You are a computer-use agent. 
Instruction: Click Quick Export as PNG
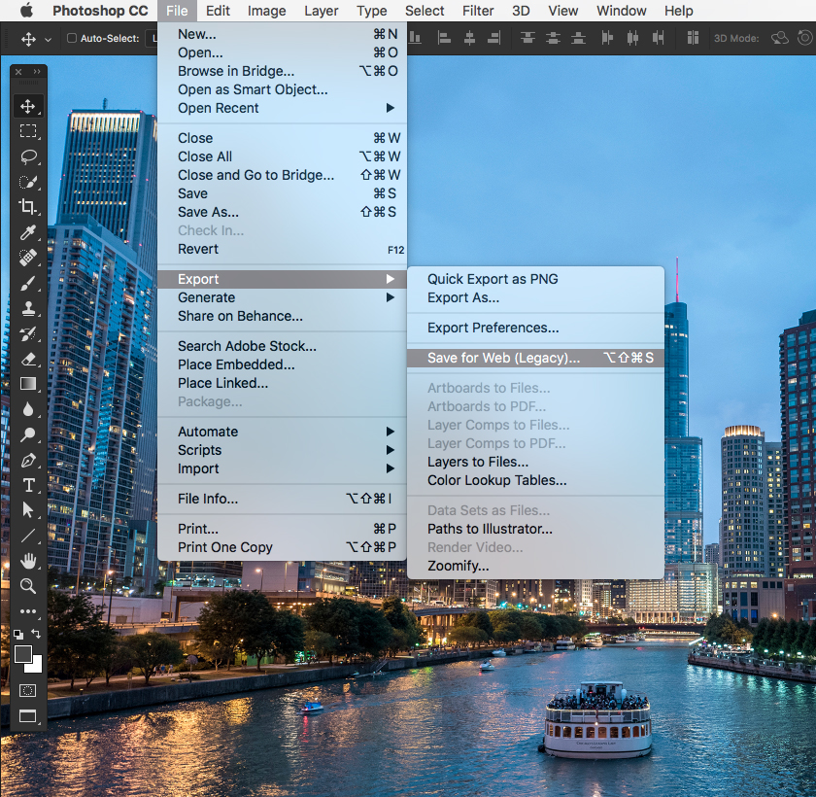(493, 279)
